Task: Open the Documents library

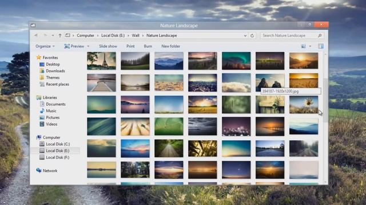Action: tap(55, 104)
